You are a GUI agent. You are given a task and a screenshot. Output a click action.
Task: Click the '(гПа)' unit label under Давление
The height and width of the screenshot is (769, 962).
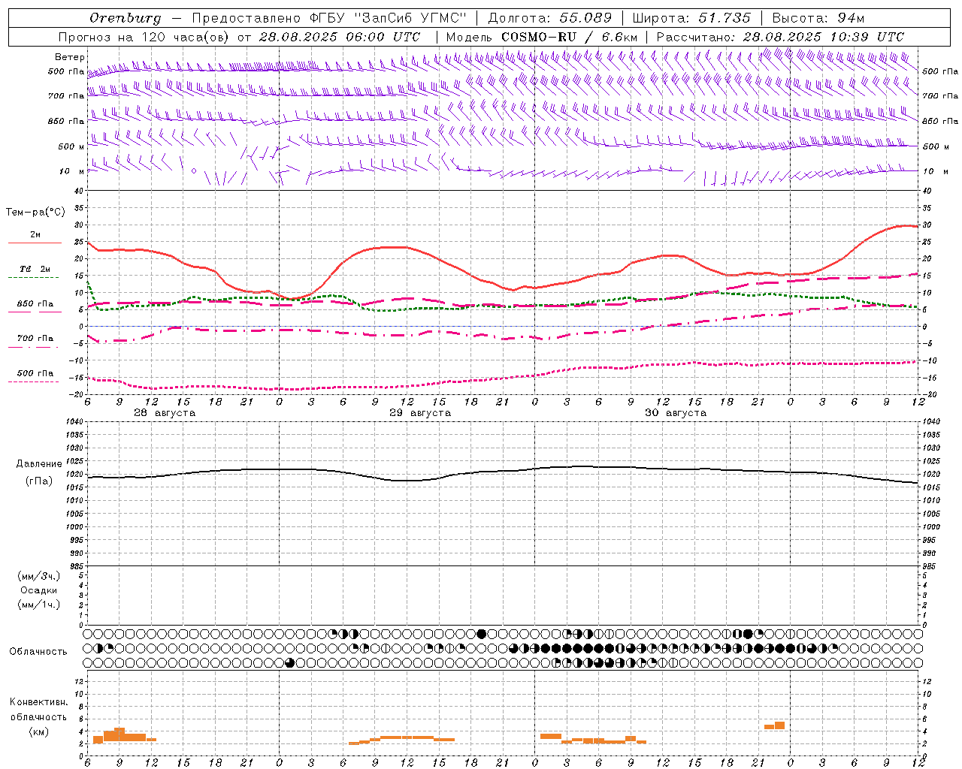[x=39, y=481]
